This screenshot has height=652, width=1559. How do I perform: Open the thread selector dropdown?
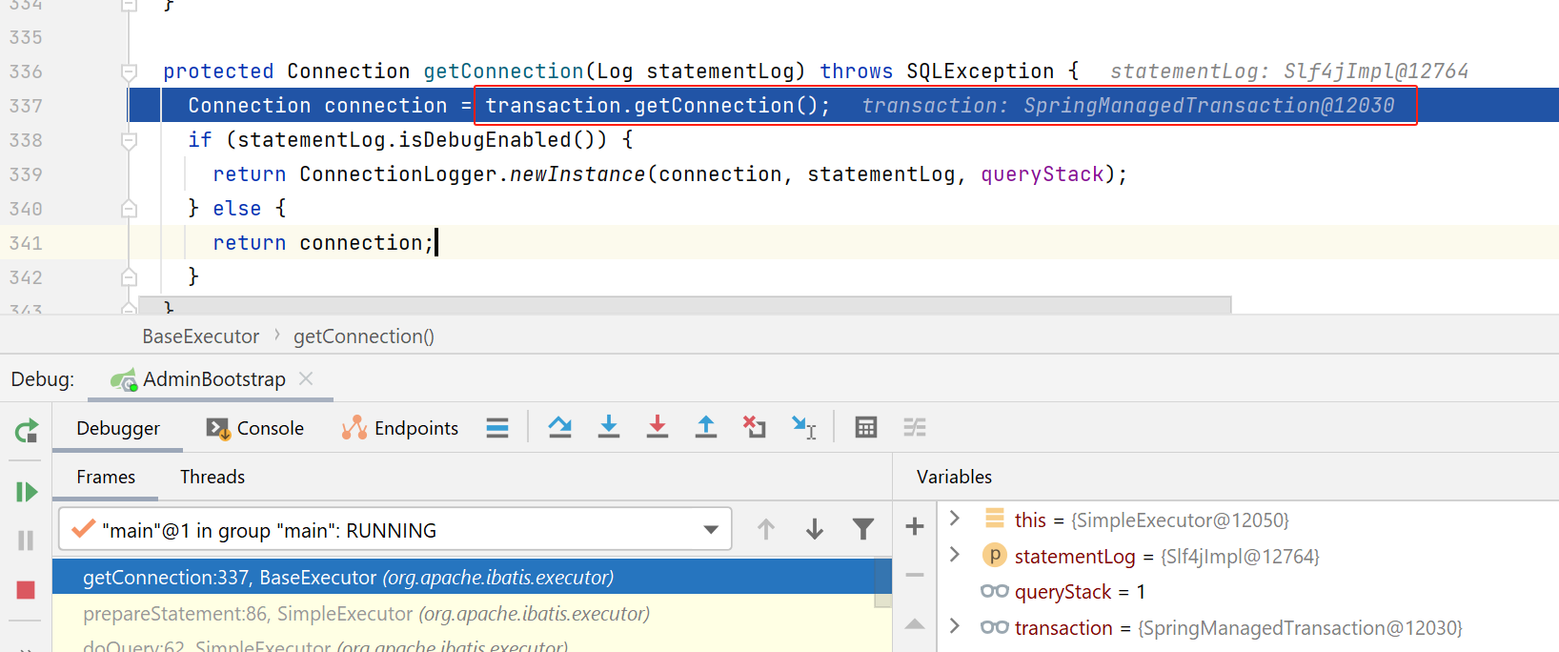pos(710,530)
